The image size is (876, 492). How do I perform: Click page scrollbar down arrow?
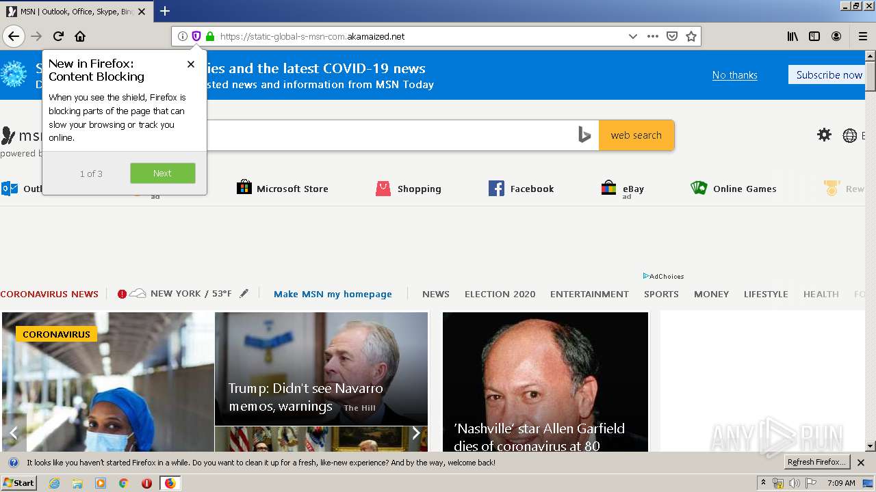coord(870,446)
